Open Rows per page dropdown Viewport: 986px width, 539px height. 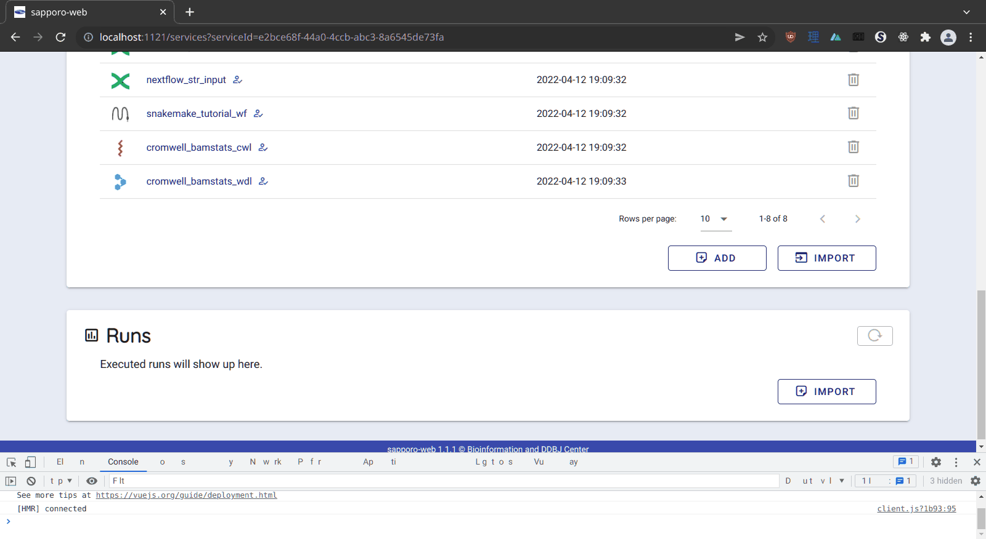click(x=715, y=219)
